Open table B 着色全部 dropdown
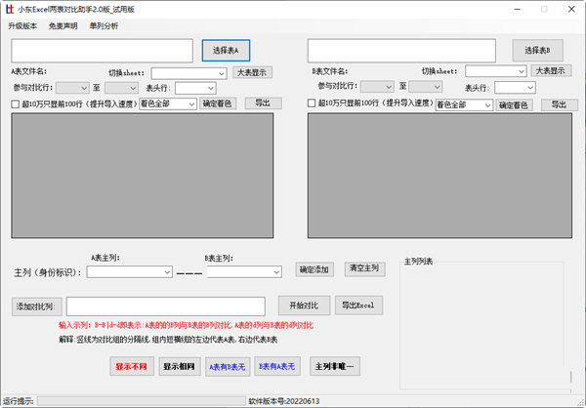 (x=464, y=105)
